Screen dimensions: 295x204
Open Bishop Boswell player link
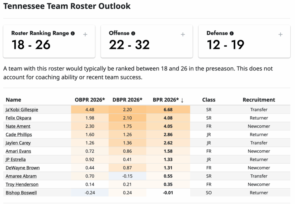coord(21,193)
